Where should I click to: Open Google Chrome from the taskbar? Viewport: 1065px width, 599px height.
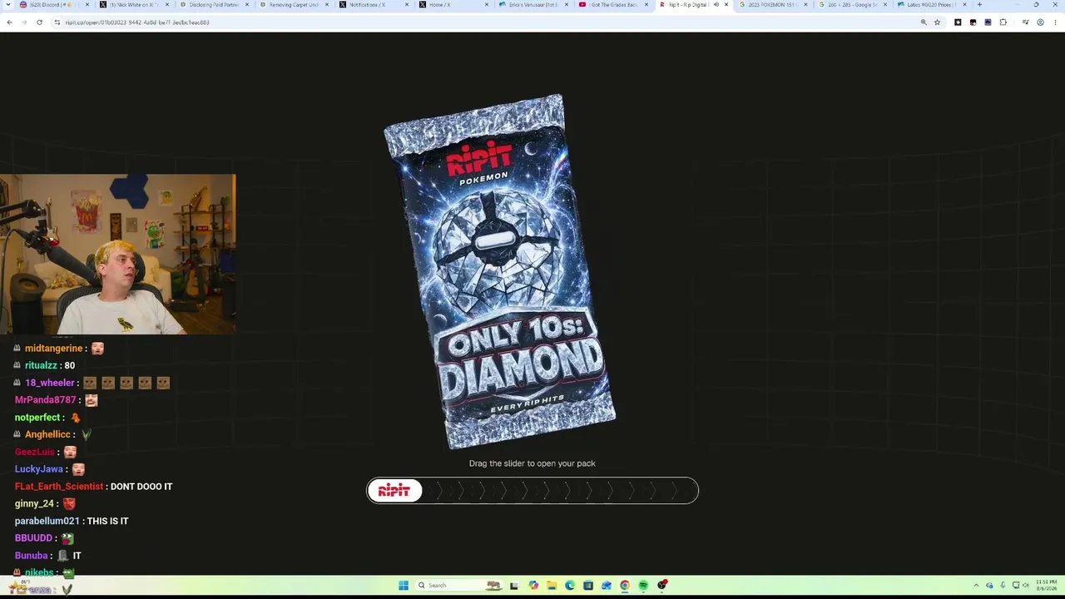[625, 586]
